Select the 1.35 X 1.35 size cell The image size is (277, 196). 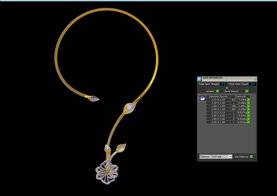[218, 109]
